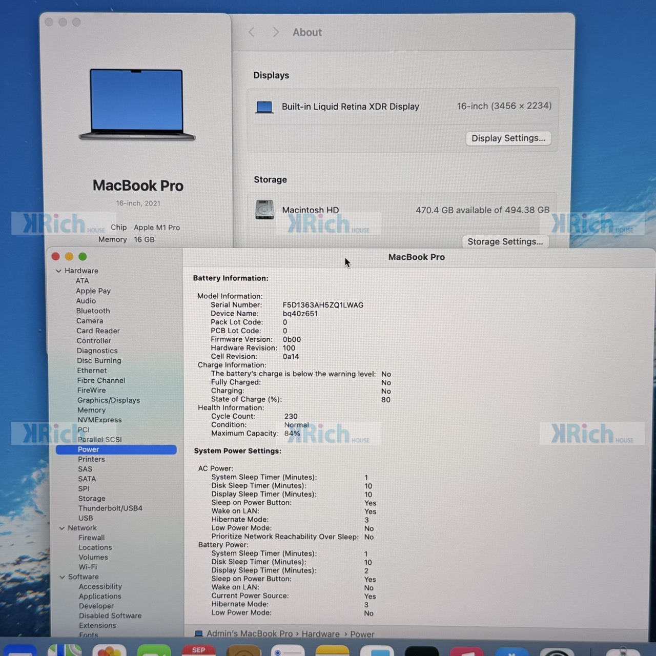
Task: Collapse the Software section
Action: coord(63,577)
